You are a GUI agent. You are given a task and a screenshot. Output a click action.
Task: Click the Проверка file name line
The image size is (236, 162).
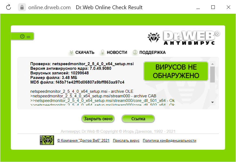pos(82,64)
